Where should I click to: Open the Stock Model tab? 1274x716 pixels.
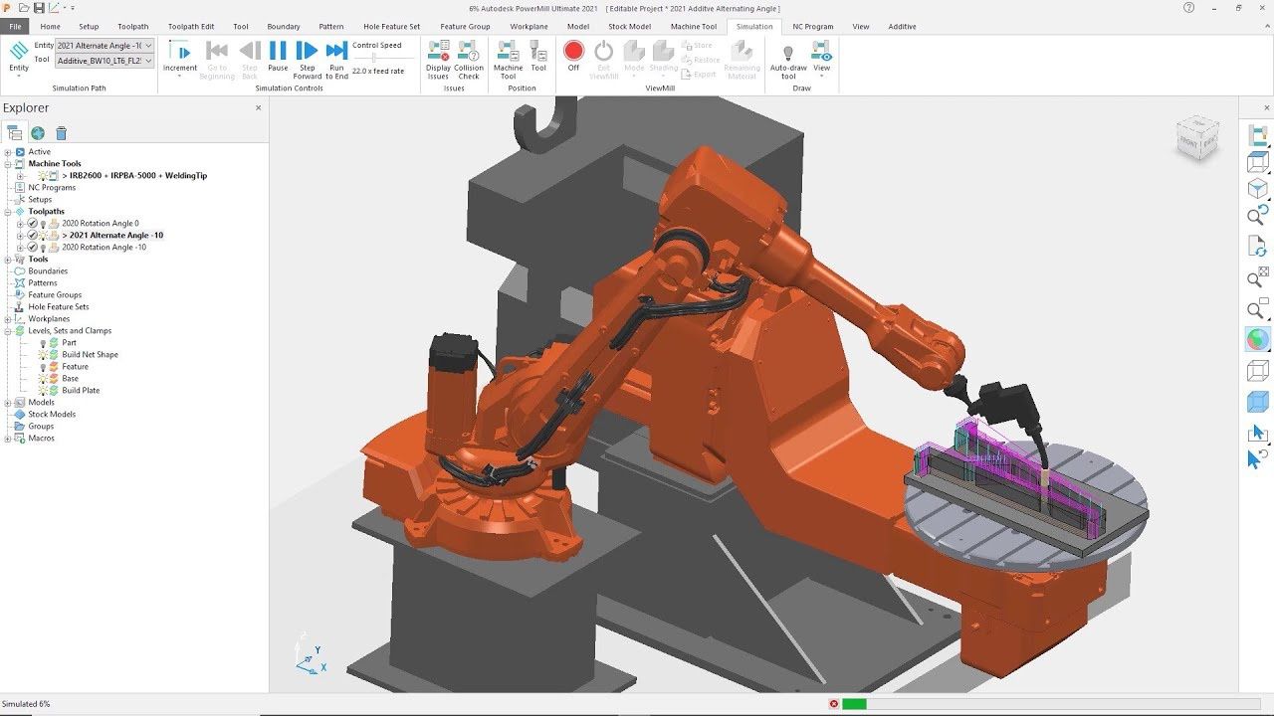pos(629,26)
